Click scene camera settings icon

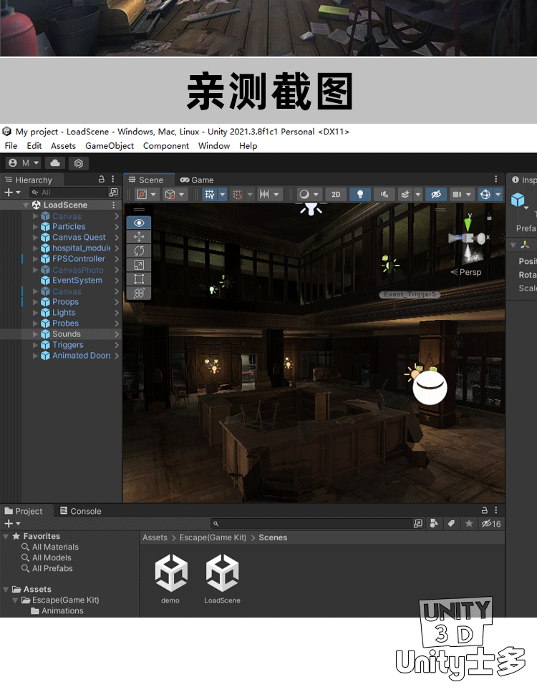[457, 194]
